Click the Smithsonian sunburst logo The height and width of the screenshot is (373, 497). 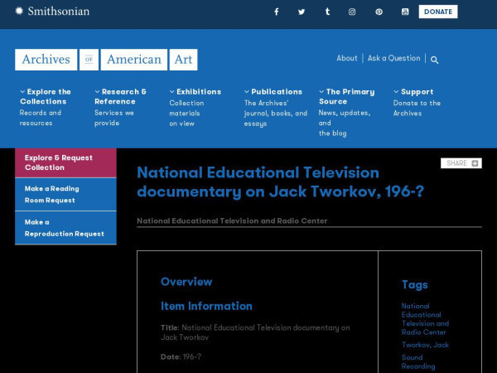click(x=19, y=11)
